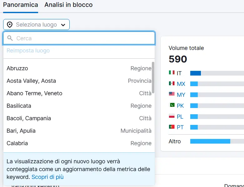Click the Pakistan flag icon

[x=172, y=106]
